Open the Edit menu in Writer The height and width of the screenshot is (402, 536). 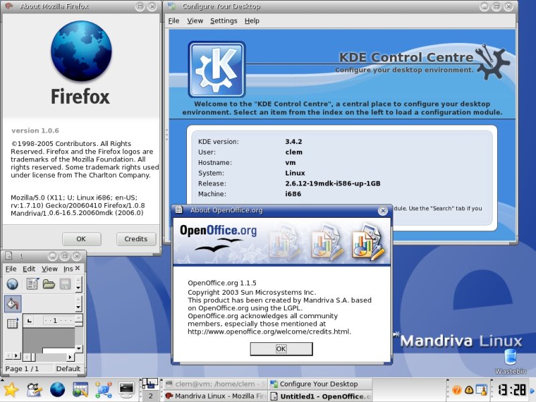29,269
